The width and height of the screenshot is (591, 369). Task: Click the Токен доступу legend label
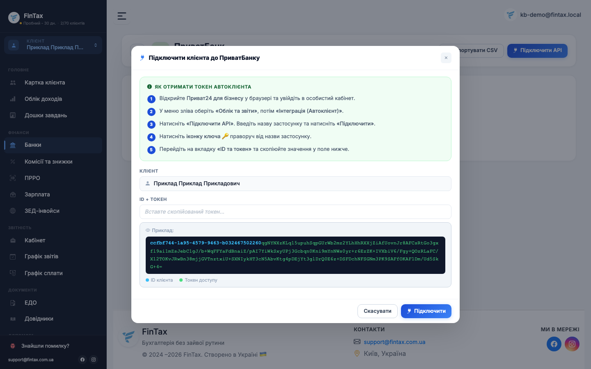coord(201,280)
